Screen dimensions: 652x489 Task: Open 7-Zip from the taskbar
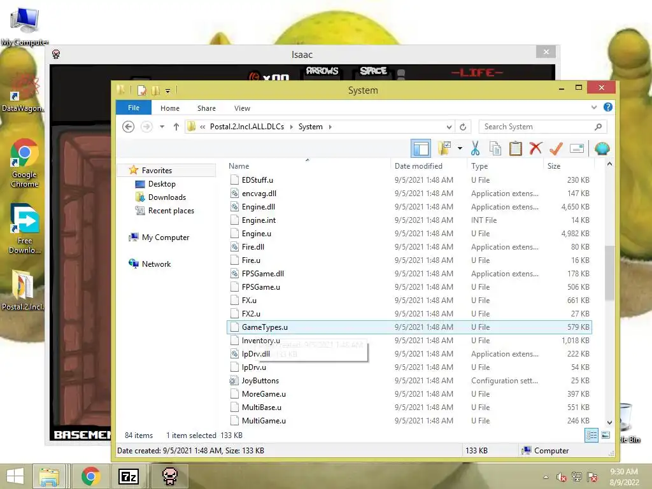[129, 476]
